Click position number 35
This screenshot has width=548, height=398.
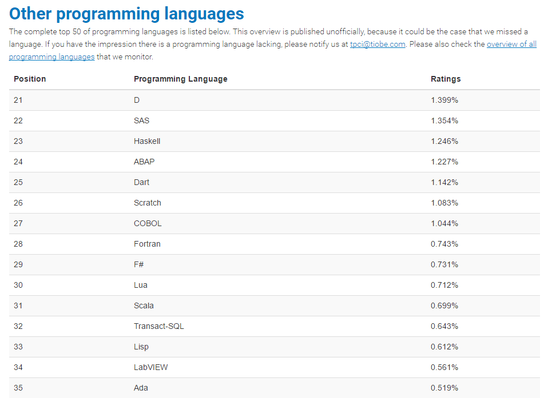[18, 388]
